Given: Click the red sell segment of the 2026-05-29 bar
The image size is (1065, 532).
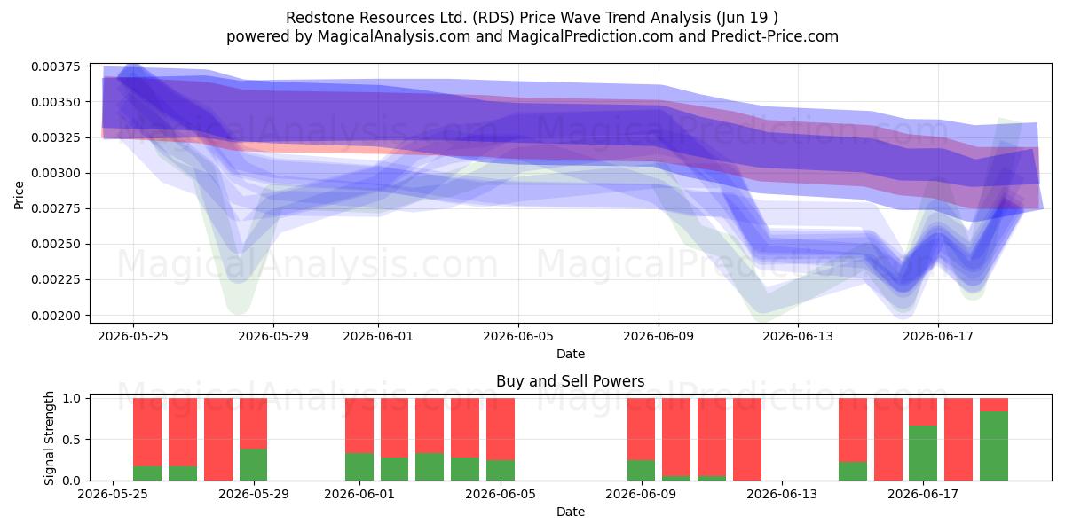Looking at the screenshot, I should coord(253,423).
